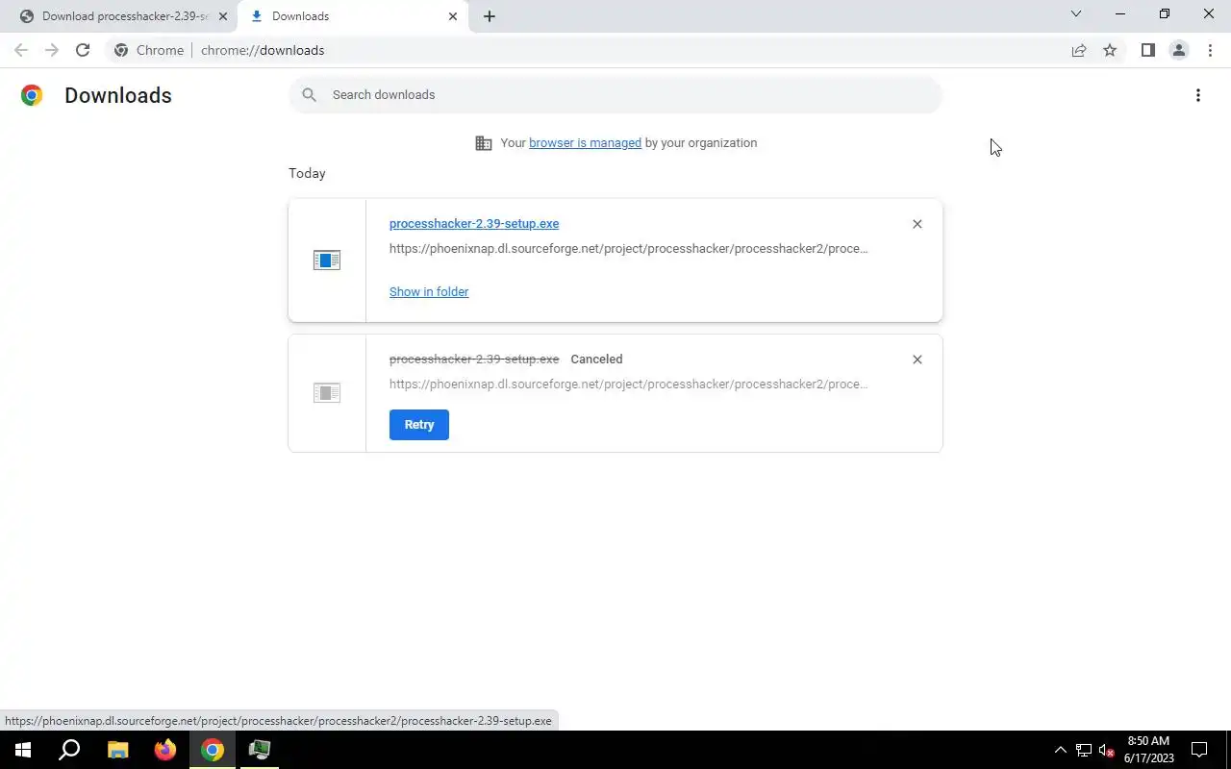Click the Retry button
Screen dimensions: 1231x769
(419, 425)
